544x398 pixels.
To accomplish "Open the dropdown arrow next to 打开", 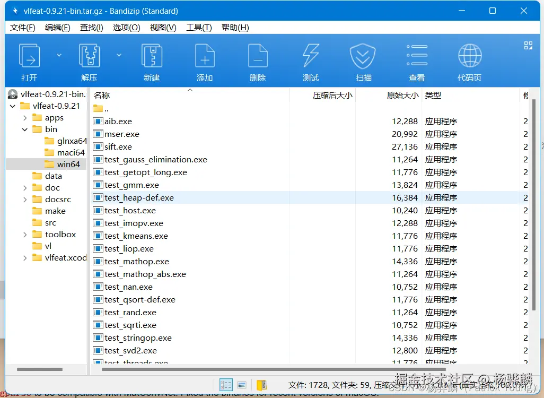I will coord(59,55).
